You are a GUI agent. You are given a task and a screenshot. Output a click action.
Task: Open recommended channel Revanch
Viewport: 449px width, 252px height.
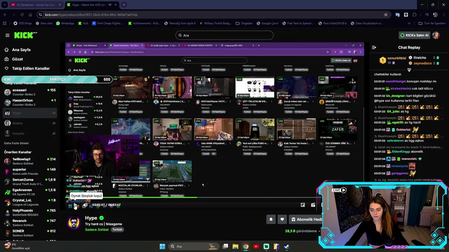[30, 223]
